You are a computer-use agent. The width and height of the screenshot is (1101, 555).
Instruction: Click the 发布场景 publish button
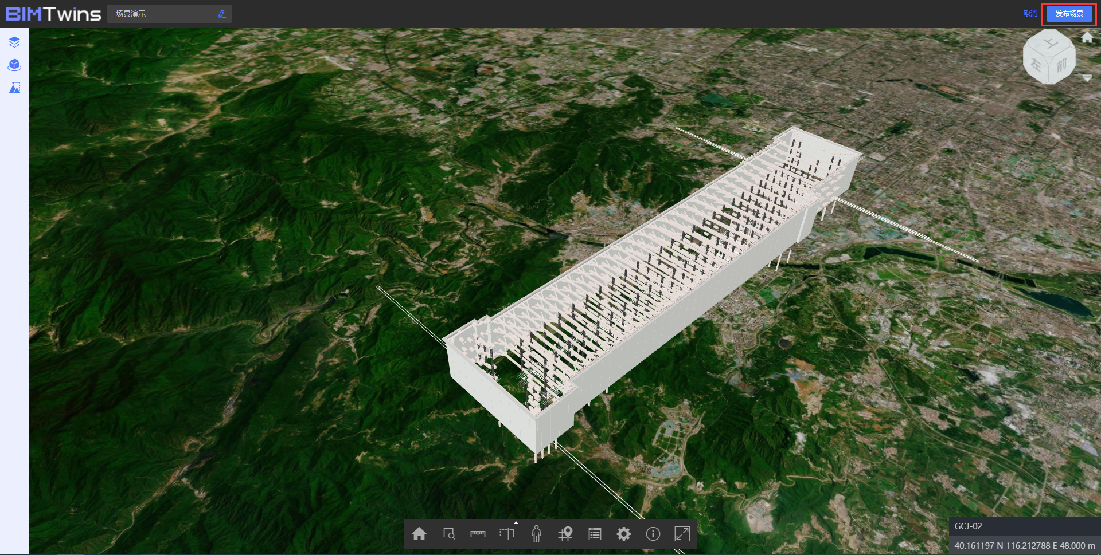[1069, 14]
